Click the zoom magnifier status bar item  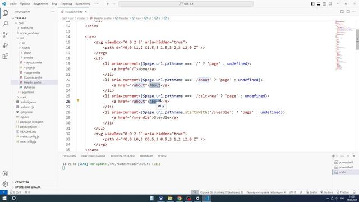pyautogui.click(x=195, y=192)
